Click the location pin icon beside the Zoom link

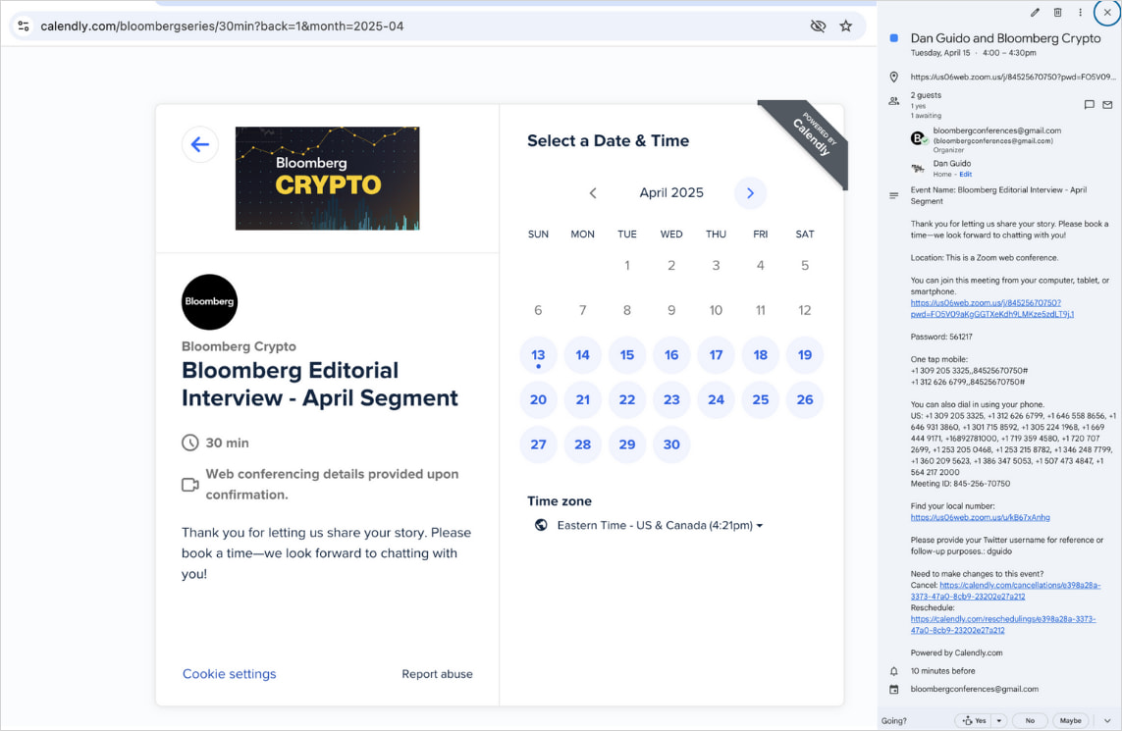[x=893, y=77]
